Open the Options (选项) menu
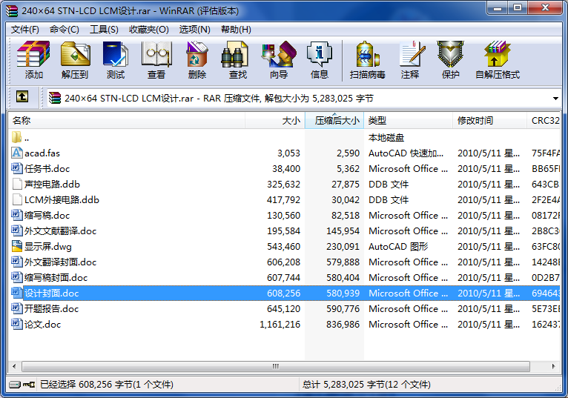 194,30
